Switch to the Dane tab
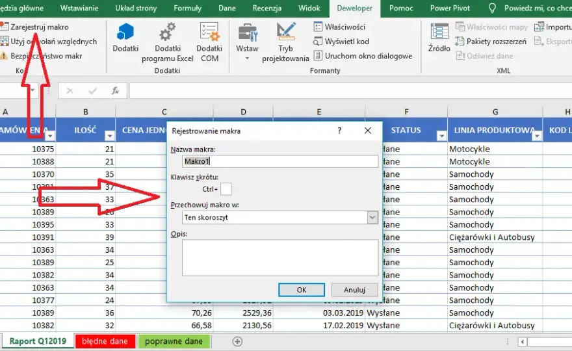Screen dimensions: 572x351 [227, 8]
